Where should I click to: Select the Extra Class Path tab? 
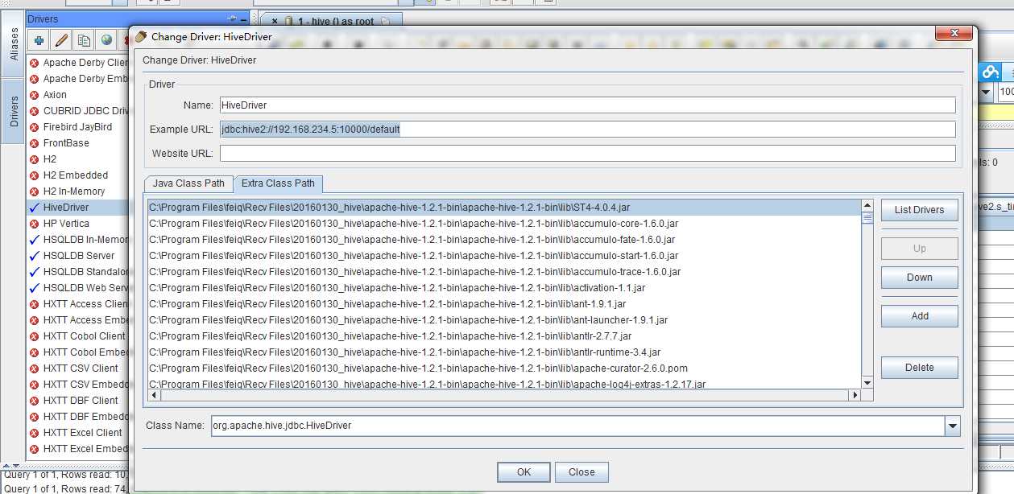[x=278, y=183]
